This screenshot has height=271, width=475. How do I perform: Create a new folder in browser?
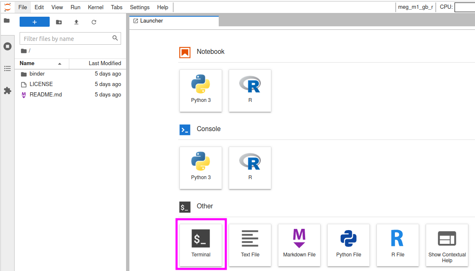click(x=59, y=22)
